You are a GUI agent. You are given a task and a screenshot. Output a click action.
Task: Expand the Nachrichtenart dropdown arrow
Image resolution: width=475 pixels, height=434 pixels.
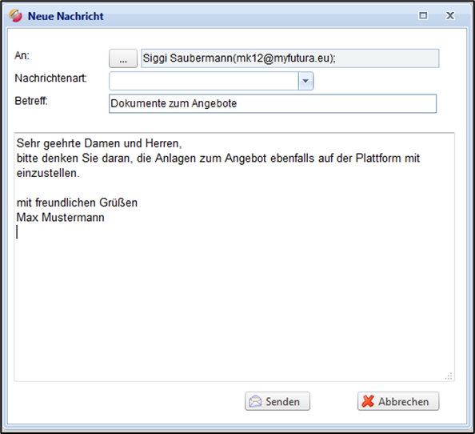305,81
